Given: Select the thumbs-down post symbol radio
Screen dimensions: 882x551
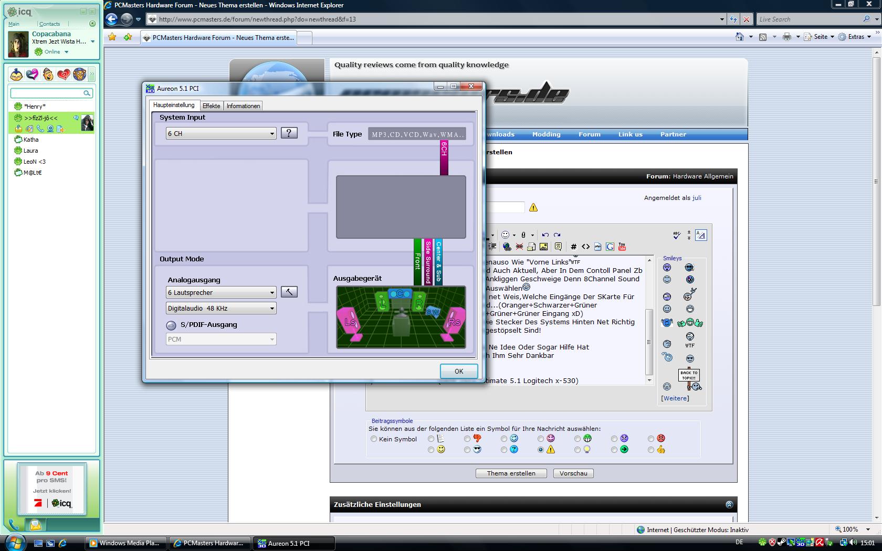Looking at the screenshot, I should [467, 439].
